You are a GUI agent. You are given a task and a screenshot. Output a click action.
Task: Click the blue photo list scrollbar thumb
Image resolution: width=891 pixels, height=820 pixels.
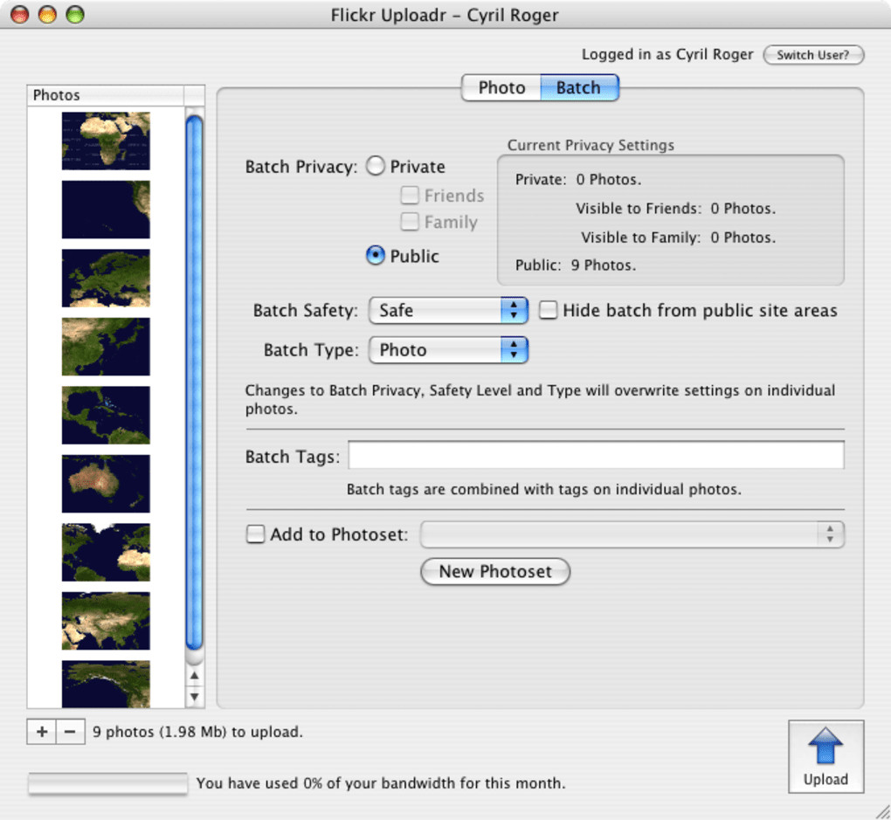(x=194, y=382)
